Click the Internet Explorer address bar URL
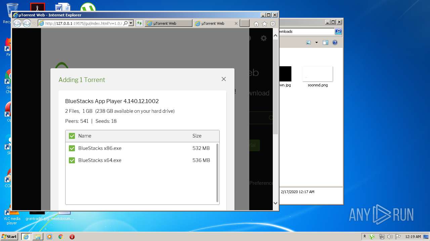The image size is (430, 241). pos(83,23)
